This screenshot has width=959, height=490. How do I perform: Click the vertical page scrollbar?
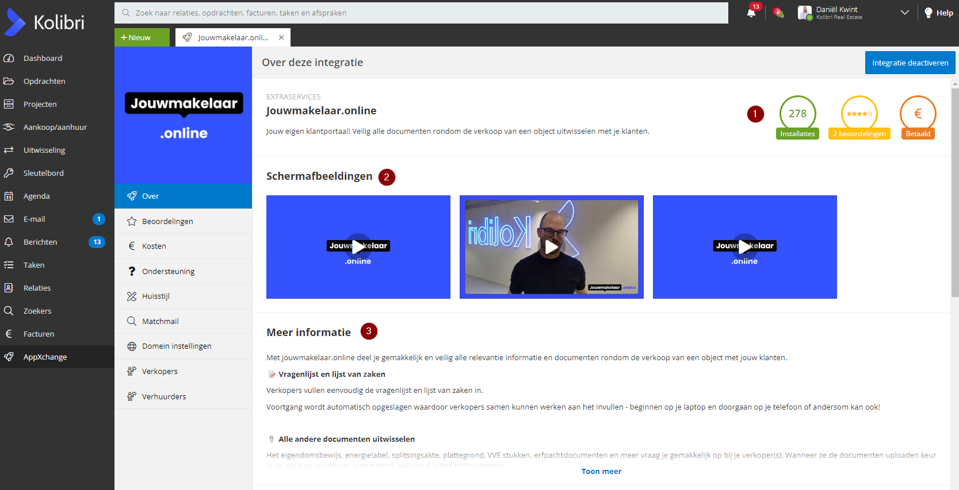click(x=955, y=192)
